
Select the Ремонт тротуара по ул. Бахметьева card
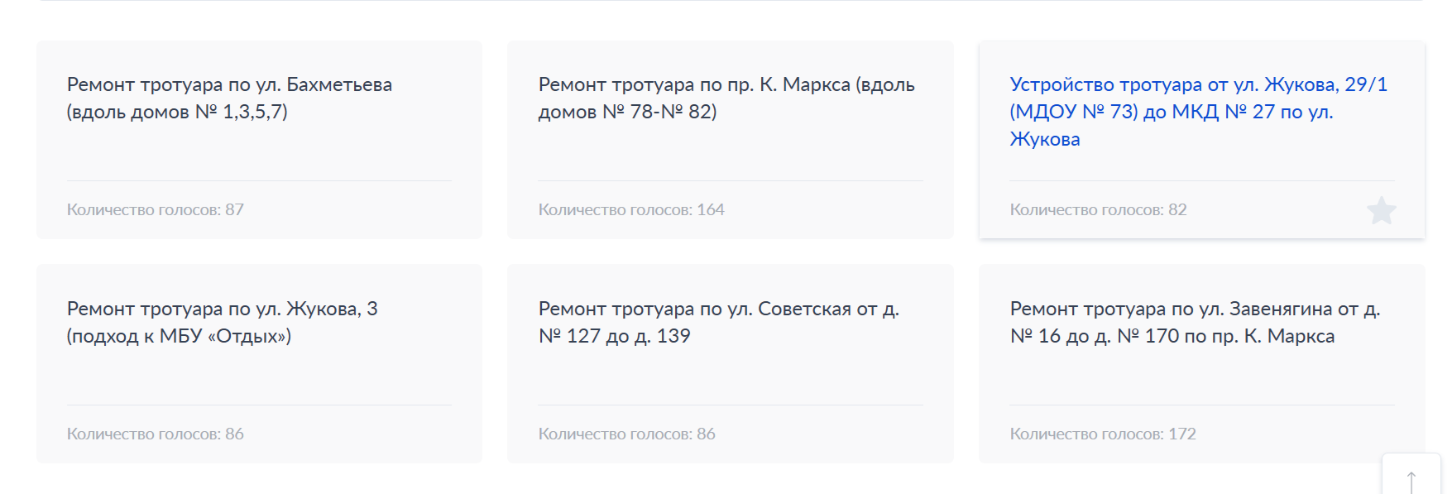click(258, 141)
